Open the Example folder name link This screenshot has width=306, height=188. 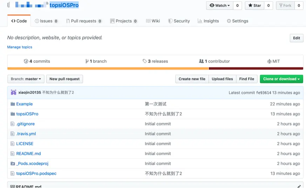click(25, 104)
